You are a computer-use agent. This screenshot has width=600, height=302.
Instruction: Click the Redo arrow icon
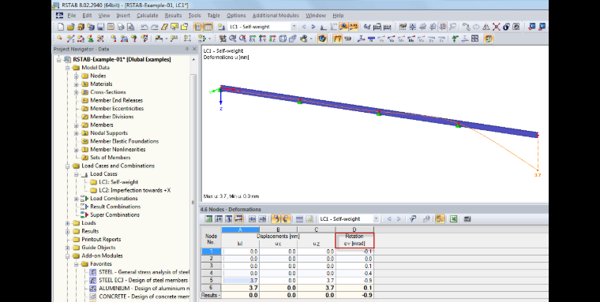(x=154, y=27)
